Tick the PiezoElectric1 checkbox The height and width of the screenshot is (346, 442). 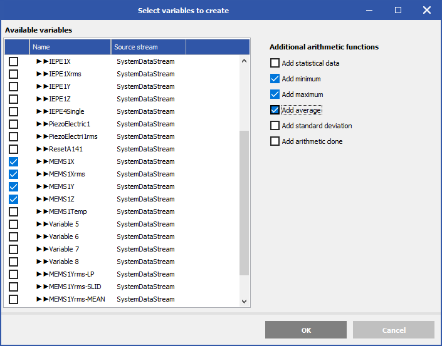click(13, 124)
